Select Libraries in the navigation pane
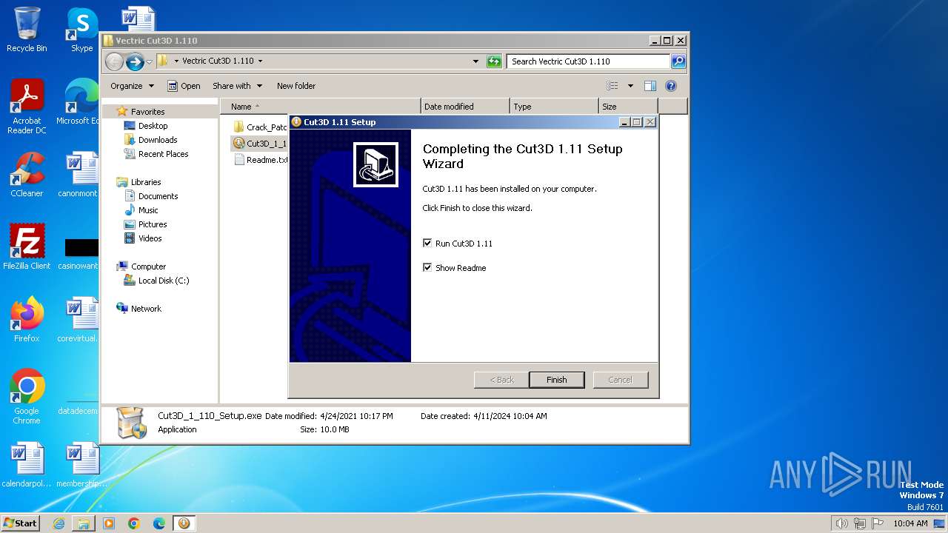Screen dimensions: 948x533 [x=146, y=182]
